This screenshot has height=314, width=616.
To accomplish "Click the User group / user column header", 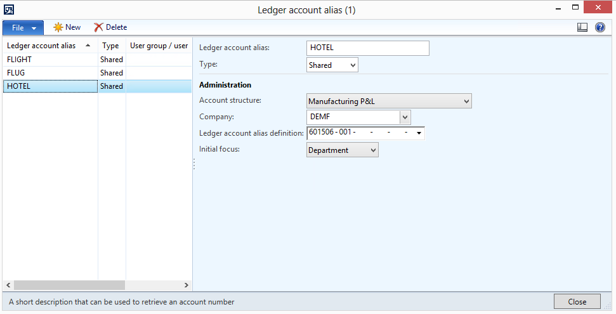I will (159, 46).
